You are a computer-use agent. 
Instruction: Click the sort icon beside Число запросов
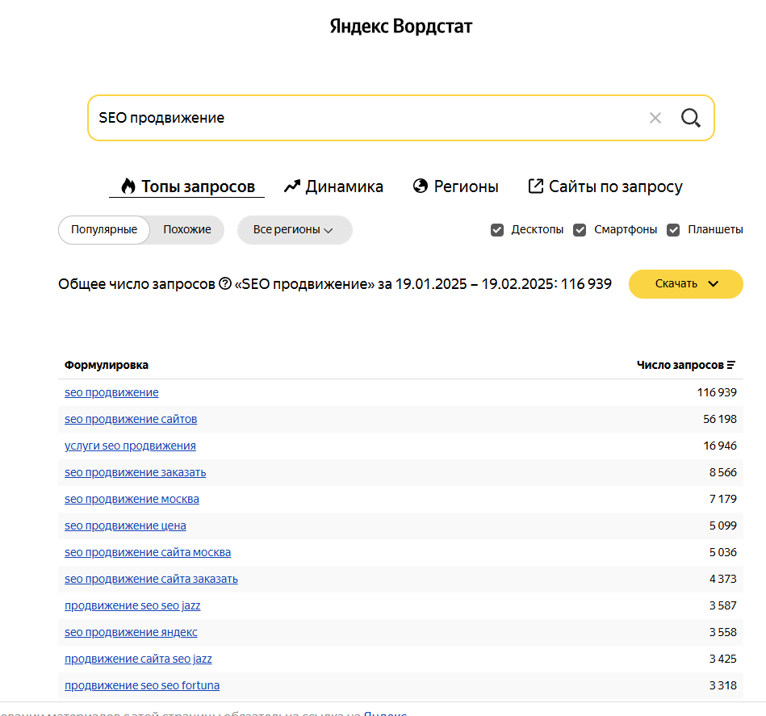(730, 364)
